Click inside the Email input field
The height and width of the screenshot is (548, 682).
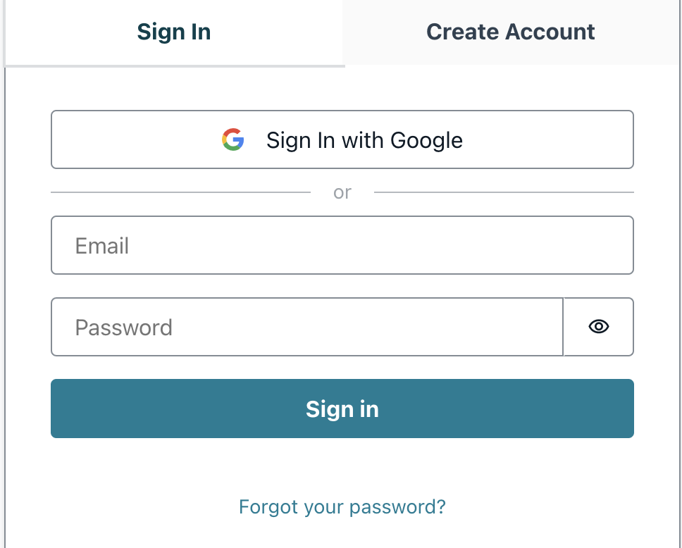pyautogui.click(x=342, y=245)
